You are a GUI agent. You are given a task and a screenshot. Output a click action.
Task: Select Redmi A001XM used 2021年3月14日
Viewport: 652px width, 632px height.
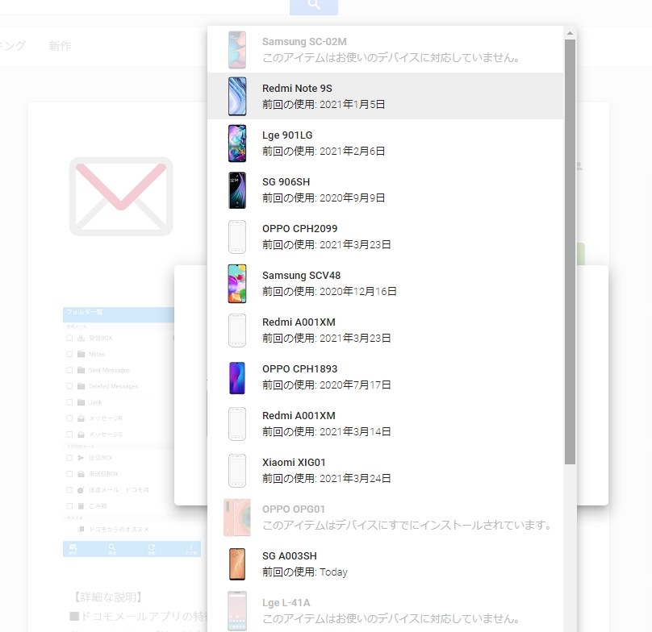[385, 423]
